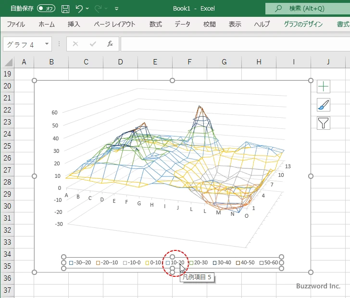Open the データ tab
This screenshot has height=298, width=350.
click(182, 24)
